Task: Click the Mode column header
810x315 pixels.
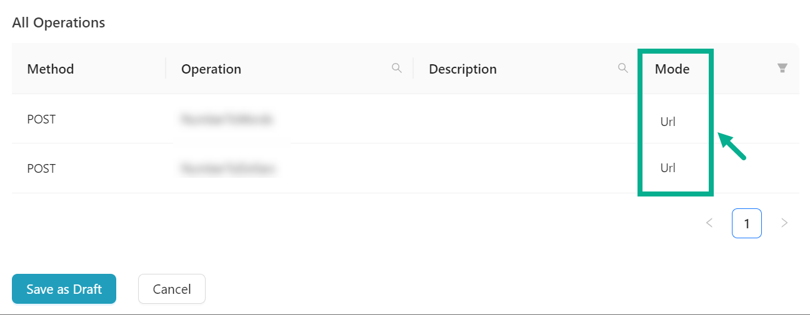Action: coord(672,69)
